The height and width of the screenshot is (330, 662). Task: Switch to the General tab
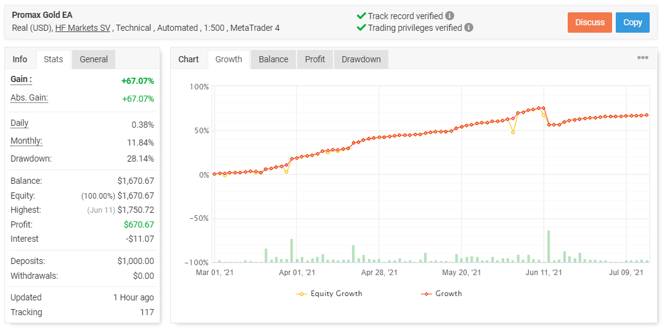click(x=94, y=59)
